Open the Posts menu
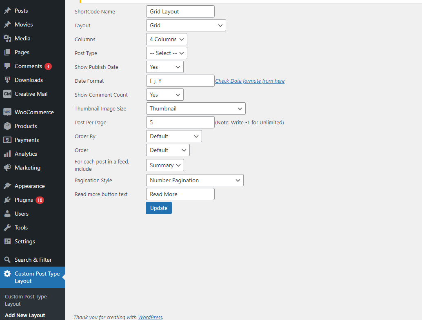Viewport: 422px width, 320px height. [x=21, y=11]
